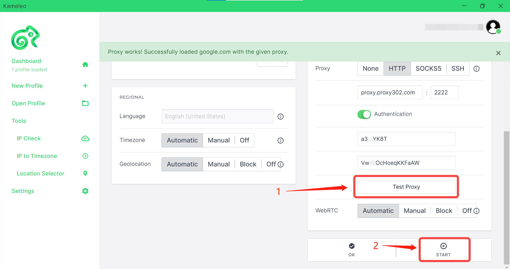
Task: Show info for the WebRTC setting
Action: pyautogui.click(x=477, y=211)
